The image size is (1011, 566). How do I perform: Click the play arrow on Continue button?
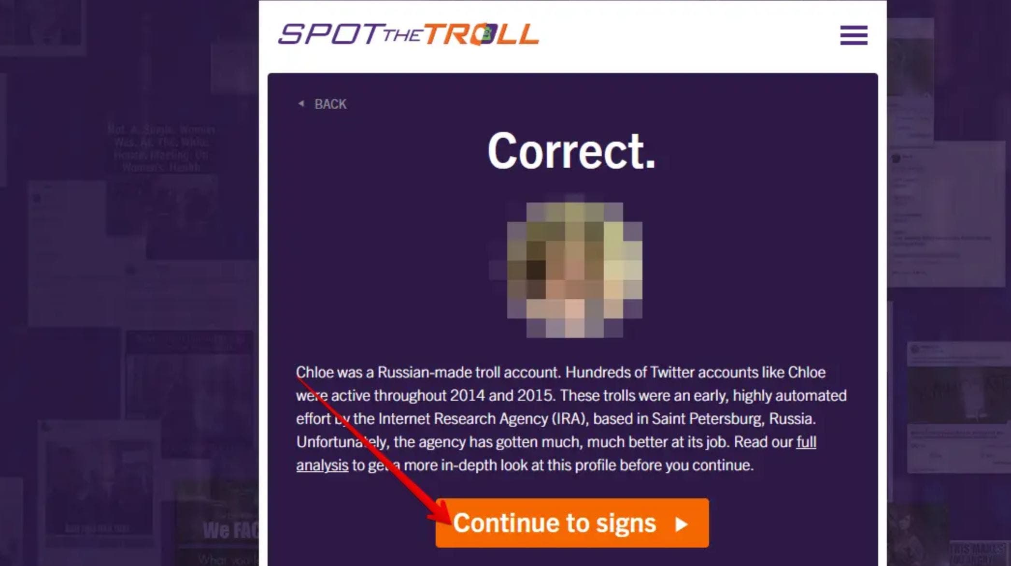coord(681,524)
